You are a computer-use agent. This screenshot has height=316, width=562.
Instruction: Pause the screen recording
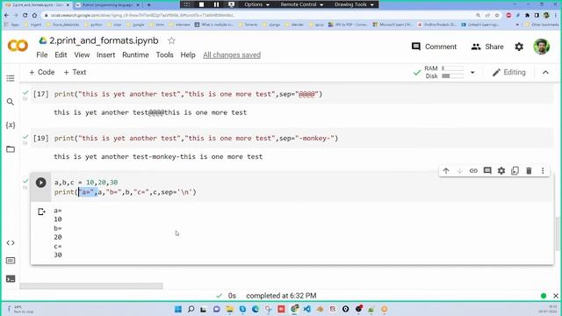(216, 4)
